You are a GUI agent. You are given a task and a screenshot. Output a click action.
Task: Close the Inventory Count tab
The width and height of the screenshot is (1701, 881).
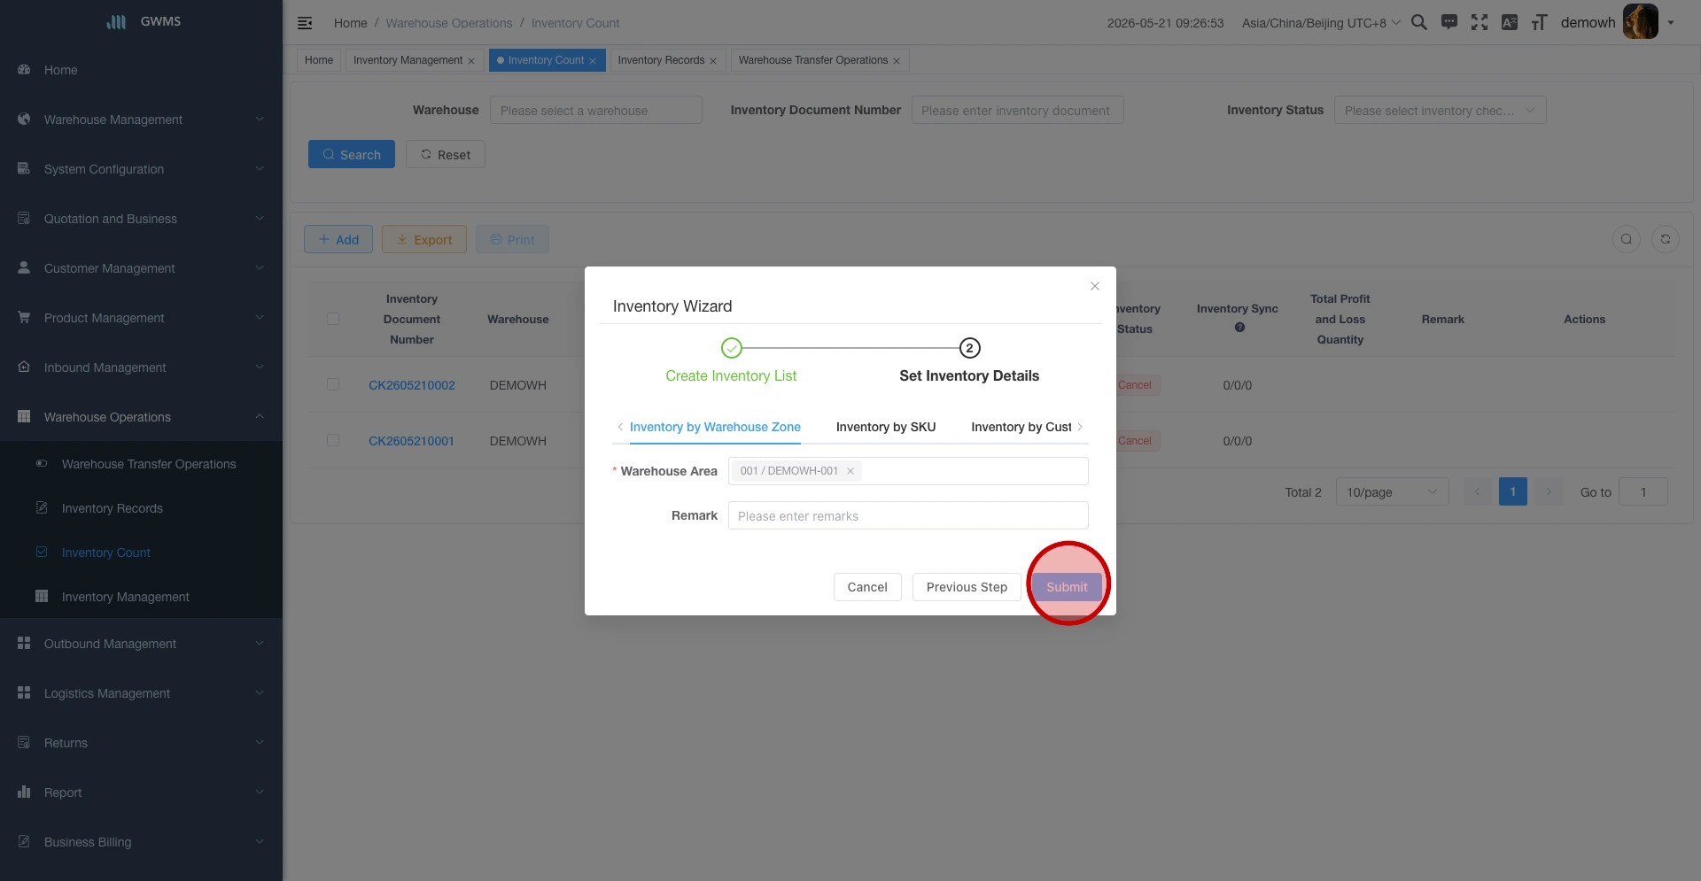coord(593,61)
